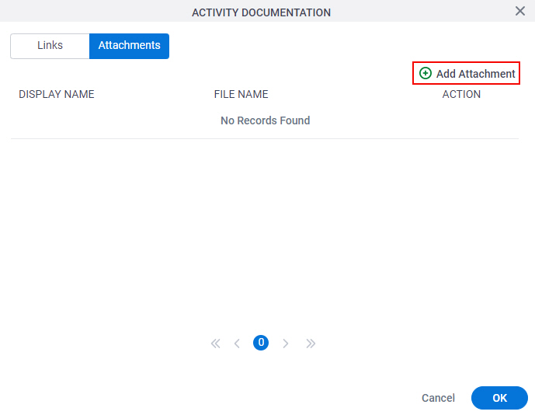Click the No Records Found message
The height and width of the screenshot is (415, 535).
point(265,120)
